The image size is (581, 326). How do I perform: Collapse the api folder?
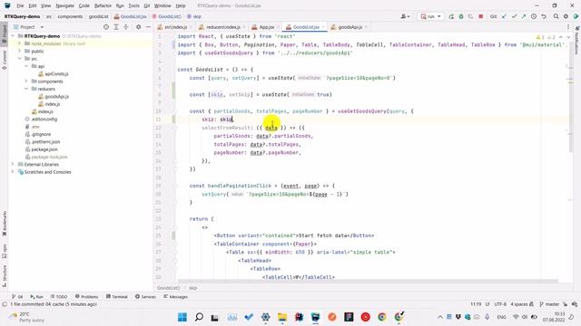coord(26,66)
